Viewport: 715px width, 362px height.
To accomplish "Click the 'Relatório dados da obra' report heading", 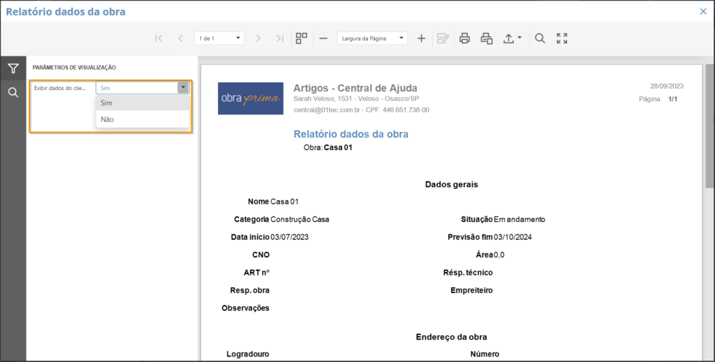I will [351, 134].
